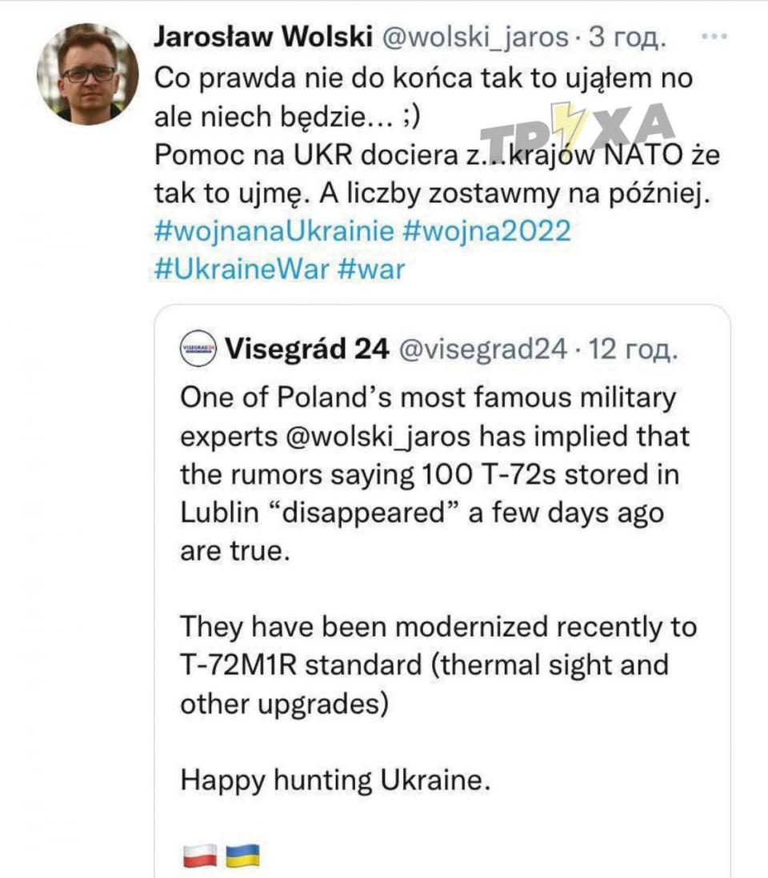Click the Ukrainian flag emoji

coord(243,855)
